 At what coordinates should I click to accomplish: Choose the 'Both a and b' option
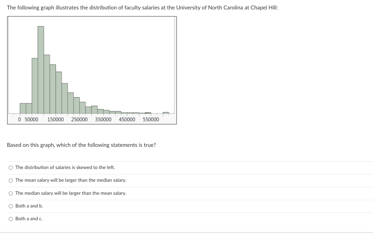pyautogui.click(x=10, y=206)
